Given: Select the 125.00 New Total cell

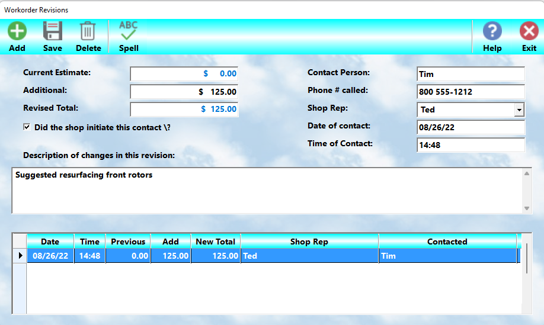Looking at the screenshot, I should (x=216, y=256).
